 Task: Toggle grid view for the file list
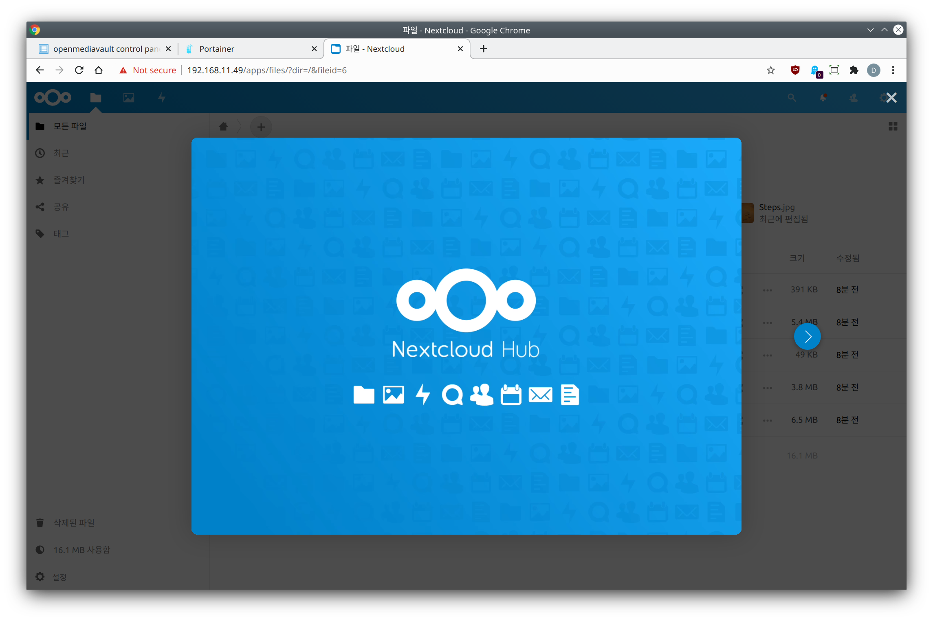pos(893,127)
